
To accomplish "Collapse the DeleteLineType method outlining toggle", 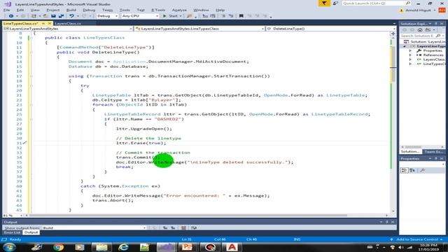I will tap(31, 52).
